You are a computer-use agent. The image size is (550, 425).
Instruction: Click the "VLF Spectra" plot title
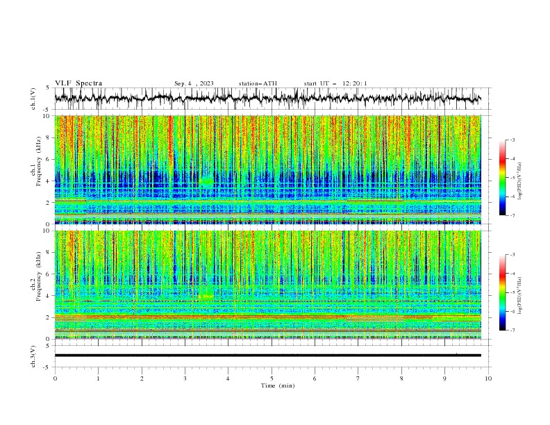(78, 83)
